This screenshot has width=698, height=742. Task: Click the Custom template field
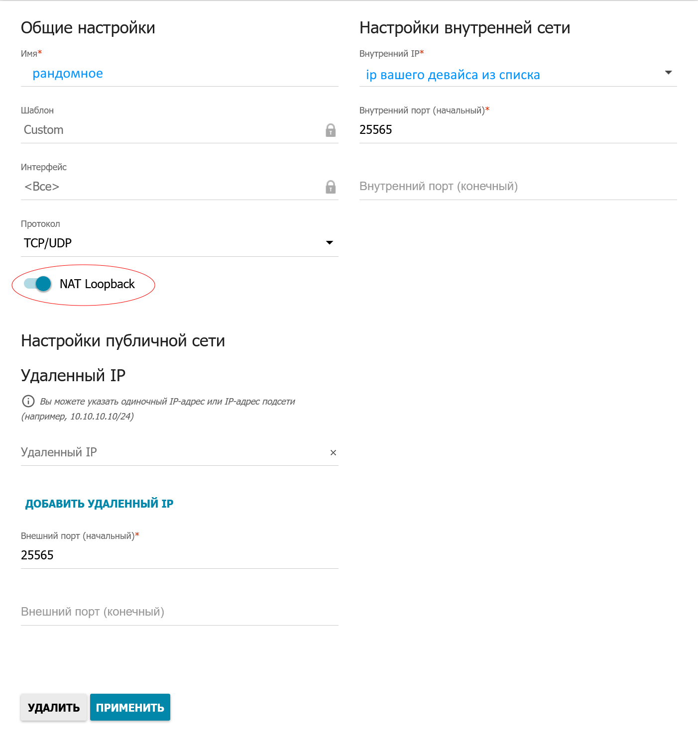pyautogui.click(x=180, y=130)
